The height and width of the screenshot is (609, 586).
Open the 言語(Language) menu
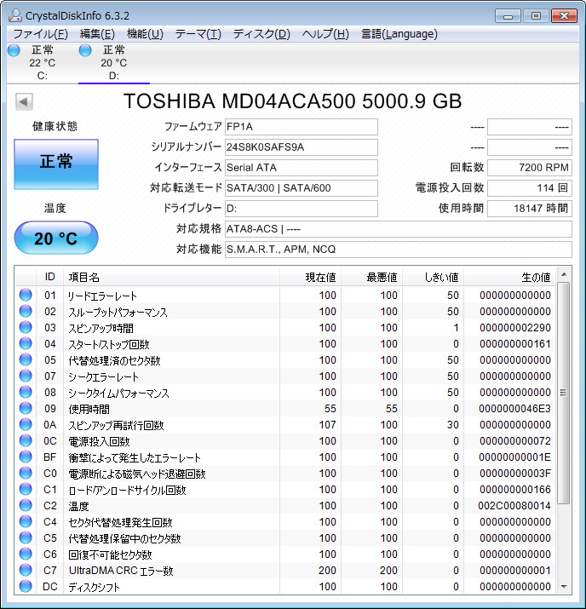click(x=399, y=34)
